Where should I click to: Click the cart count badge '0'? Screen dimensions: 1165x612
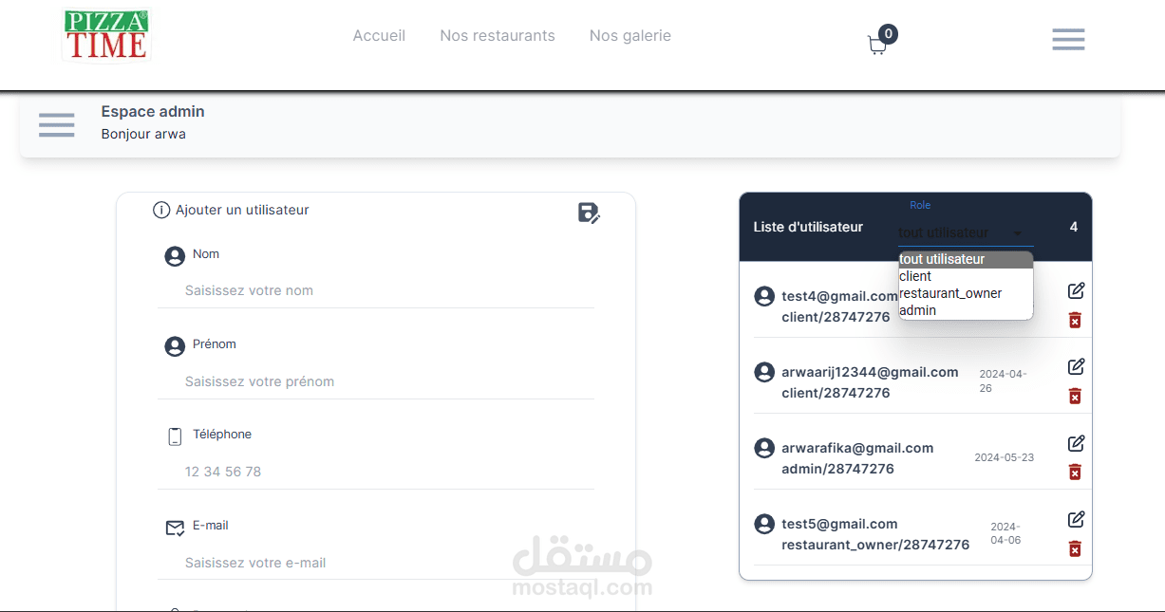tap(888, 34)
